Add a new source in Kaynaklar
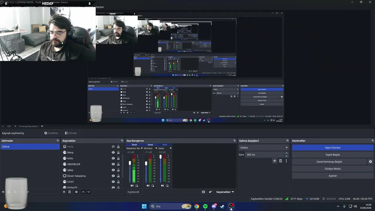This screenshot has height=211, width=375. (x=64, y=192)
